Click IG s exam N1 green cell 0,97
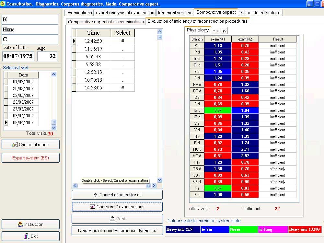 click(x=218, y=110)
